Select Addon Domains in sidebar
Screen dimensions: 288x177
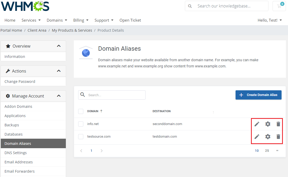33,107
